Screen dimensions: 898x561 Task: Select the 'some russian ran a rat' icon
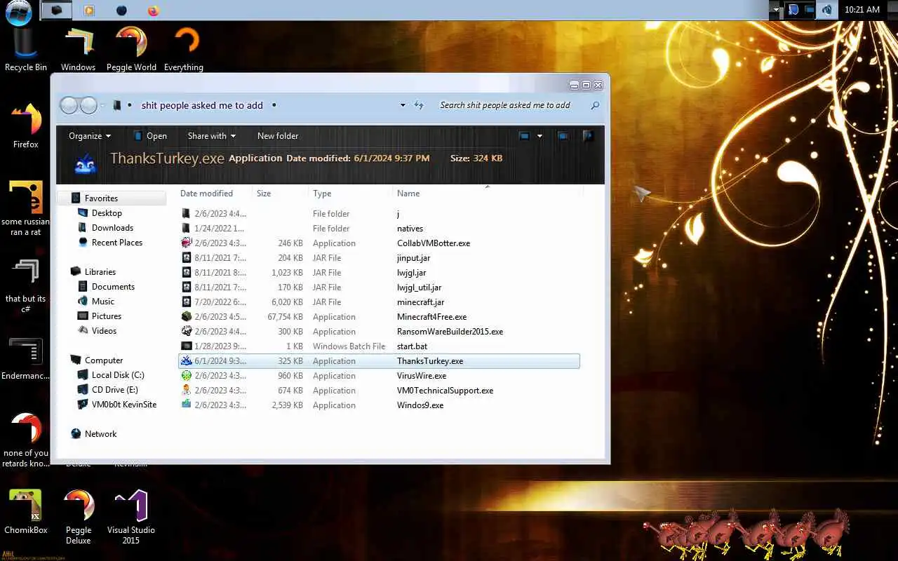(x=26, y=208)
